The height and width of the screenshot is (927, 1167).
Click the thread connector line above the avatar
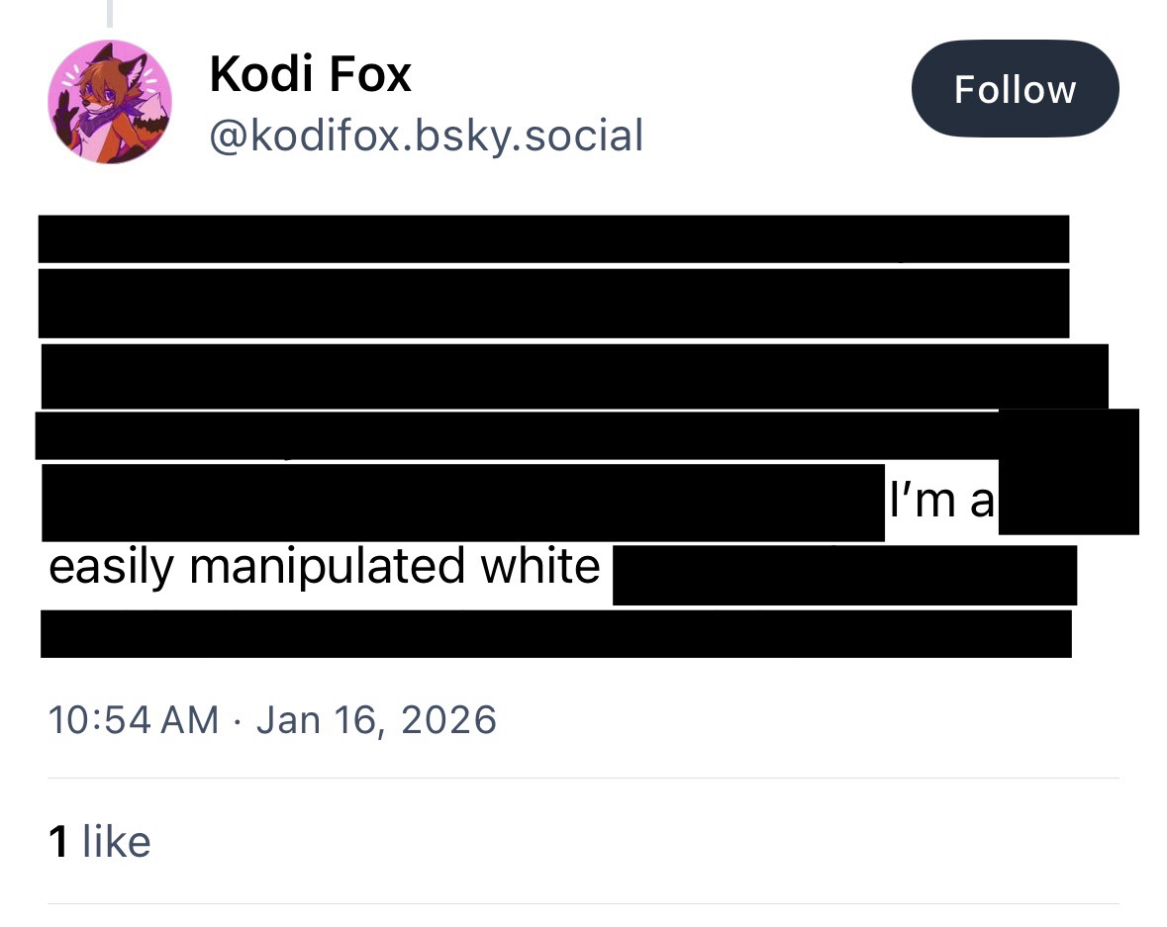(x=110, y=12)
